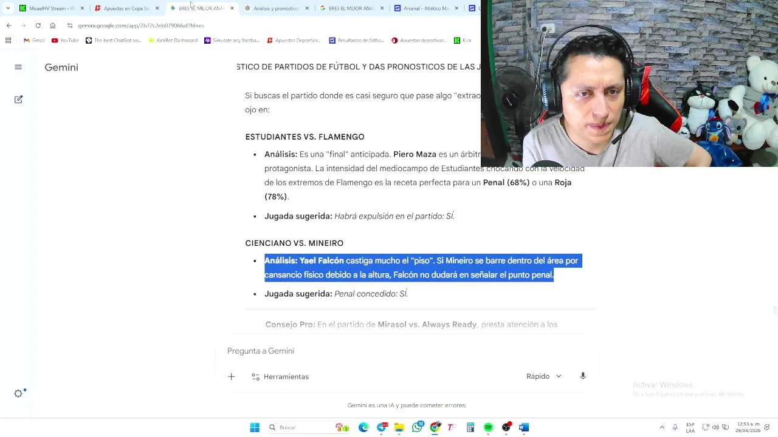
Task: Open Calculator from taskbar
Action: (x=470, y=427)
